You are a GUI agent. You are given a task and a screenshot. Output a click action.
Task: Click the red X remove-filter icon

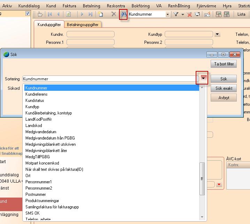(189, 15)
